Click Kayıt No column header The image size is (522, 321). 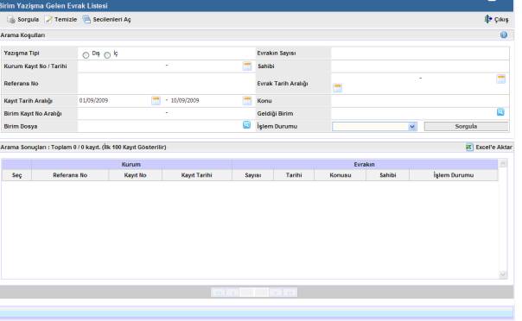135,175
